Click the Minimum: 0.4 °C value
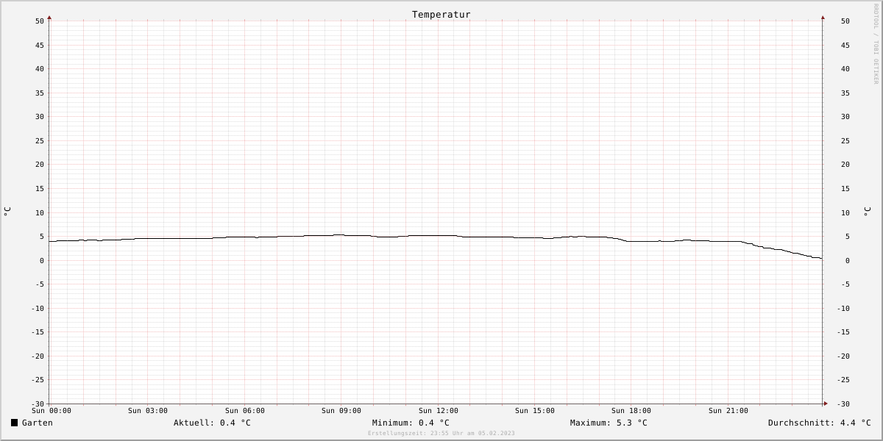The height and width of the screenshot is (441, 883). click(x=411, y=423)
